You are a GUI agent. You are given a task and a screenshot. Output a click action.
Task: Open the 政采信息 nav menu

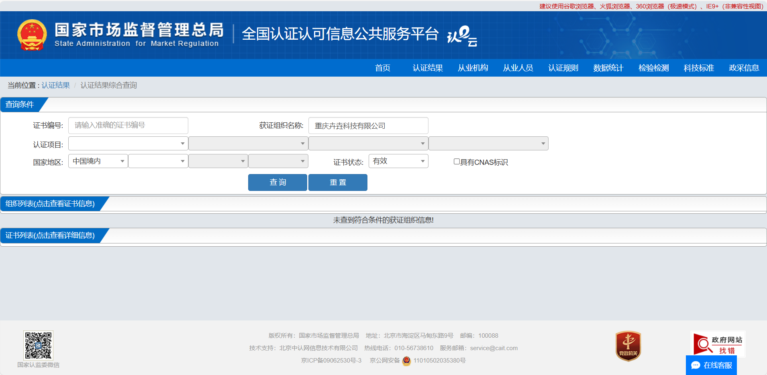click(x=744, y=68)
